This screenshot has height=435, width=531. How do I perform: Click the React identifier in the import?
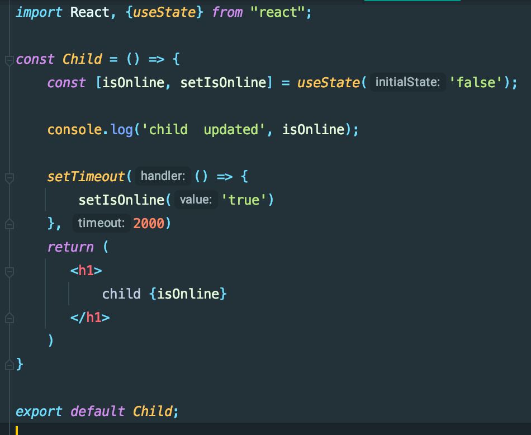coord(90,12)
